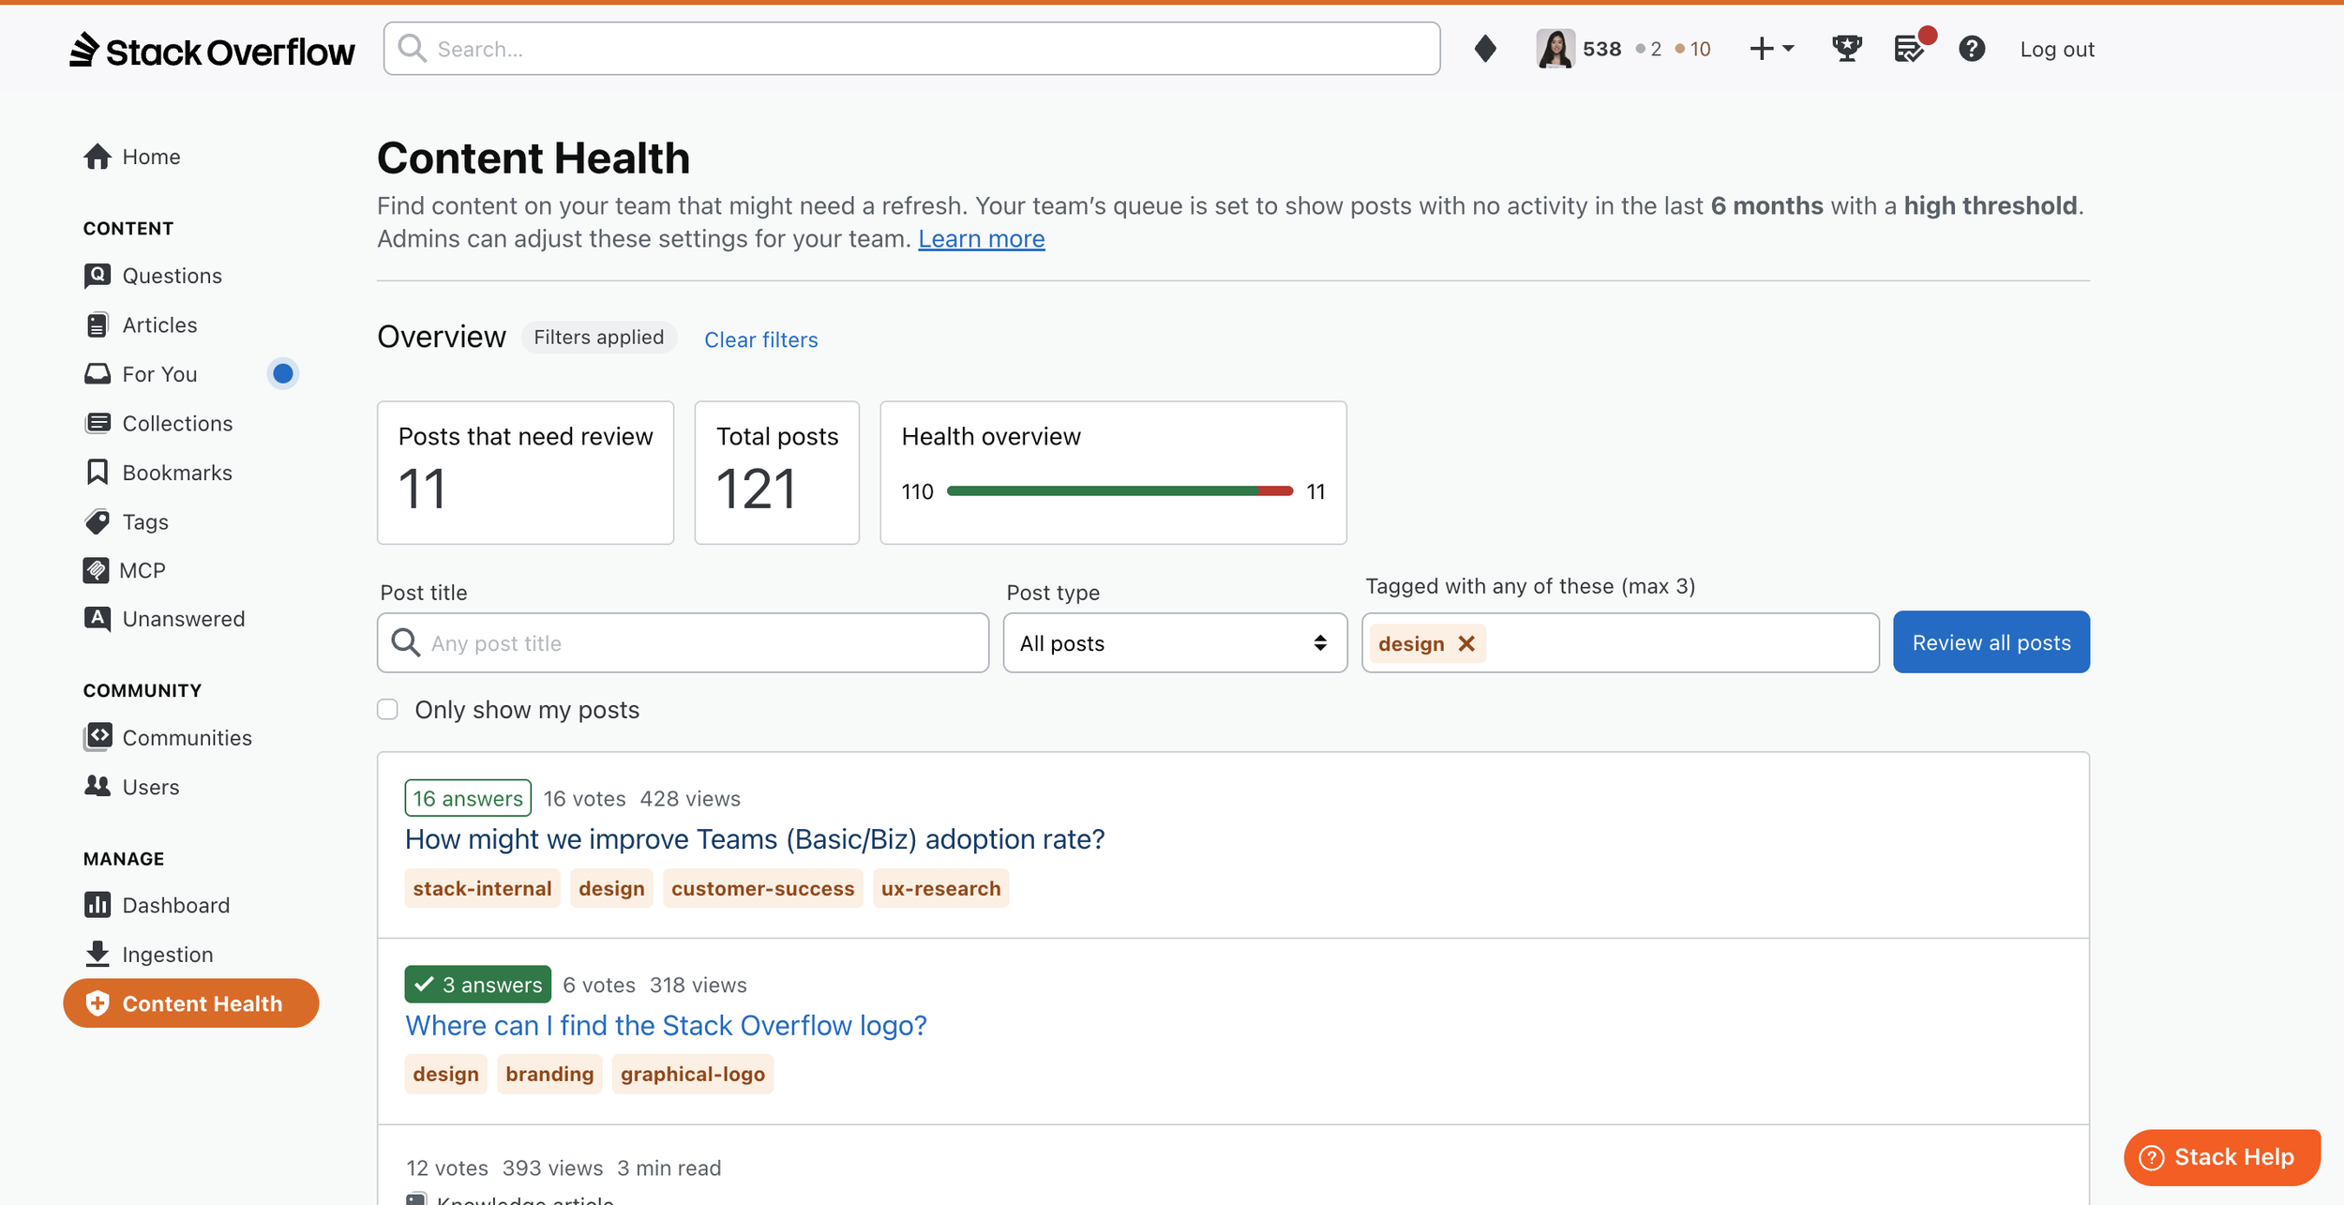Click the graphical-logo tag
The image size is (2344, 1205).
point(693,1075)
